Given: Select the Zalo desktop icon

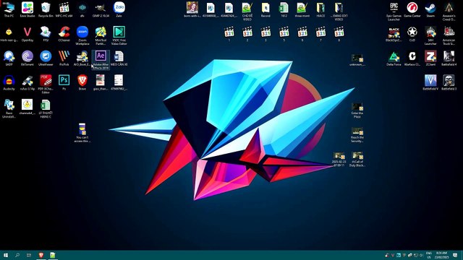Looking at the screenshot, I should (x=119, y=9).
